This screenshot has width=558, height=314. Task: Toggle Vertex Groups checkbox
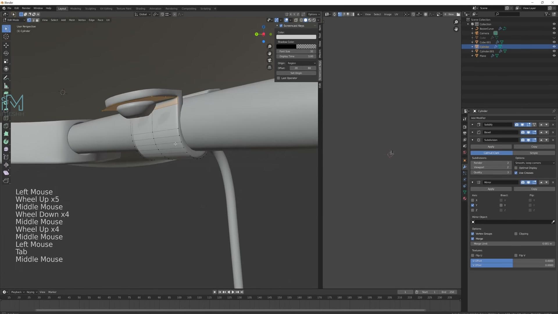point(473,234)
